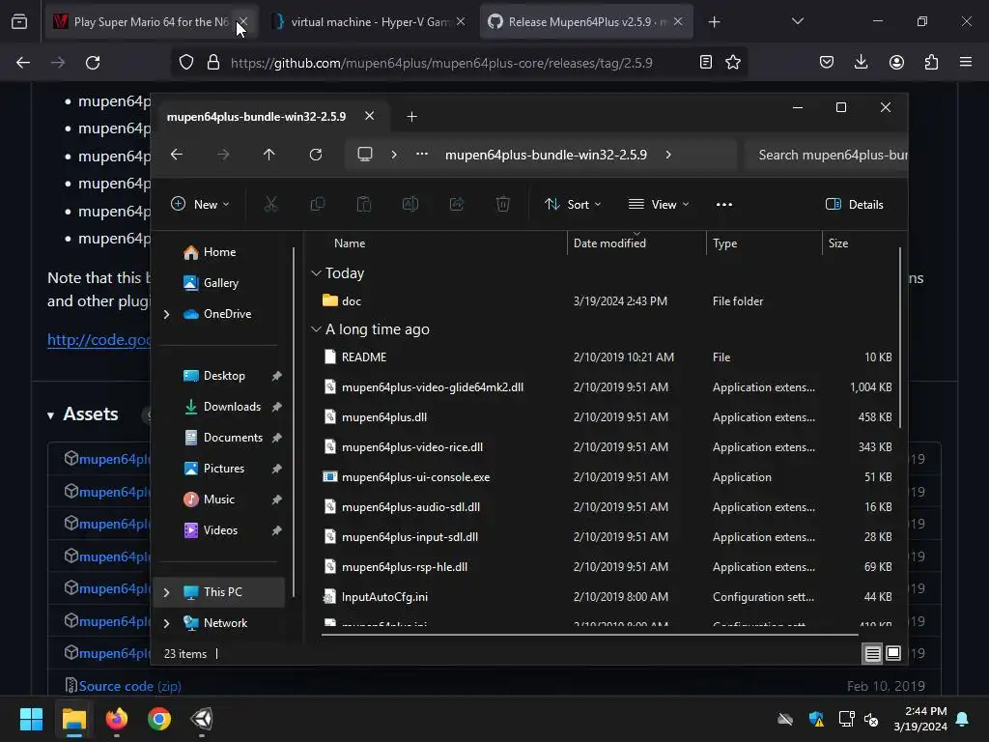This screenshot has height=742, width=989.
Task: Click Firefox icon on the taskbar
Action: tap(117, 719)
